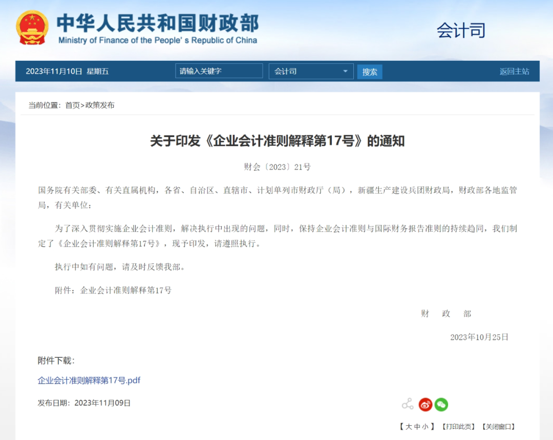Select the date 2023年11月10日 星期五
The height and width of the screenshot is (440, 553).
pos(68,72)
